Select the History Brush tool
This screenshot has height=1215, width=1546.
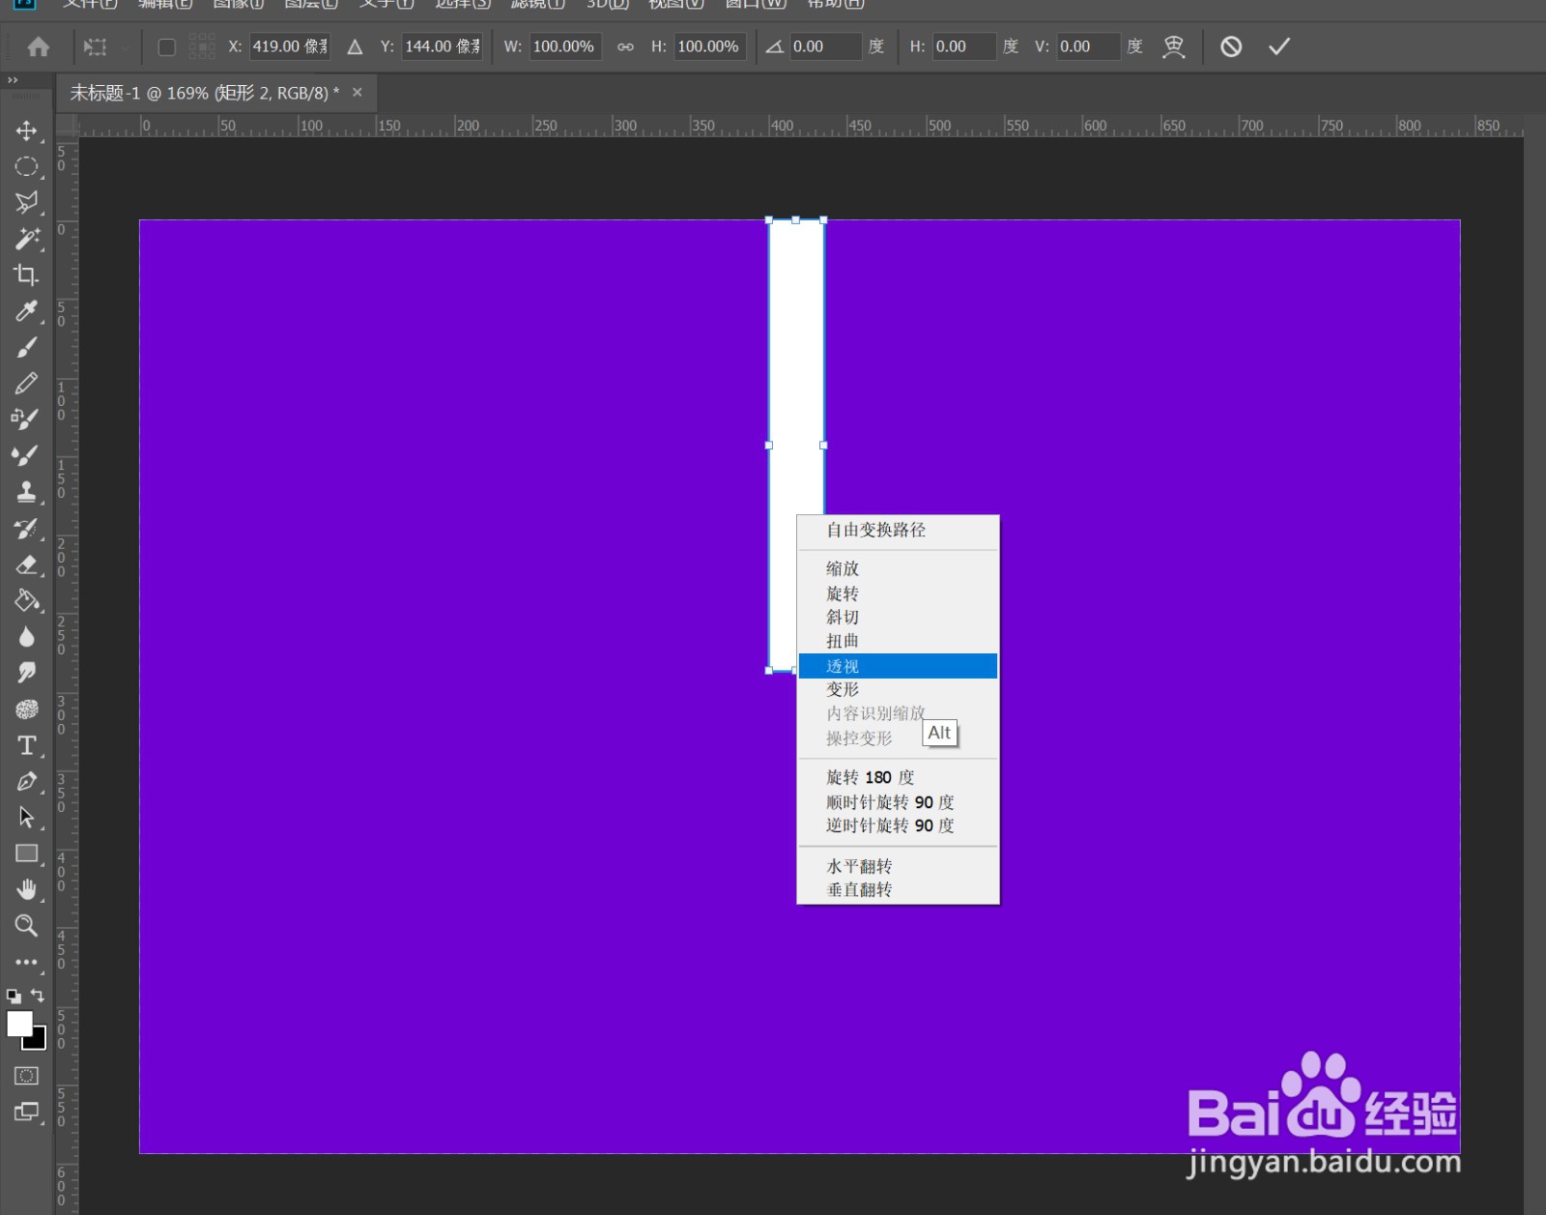tap(26, 528)
